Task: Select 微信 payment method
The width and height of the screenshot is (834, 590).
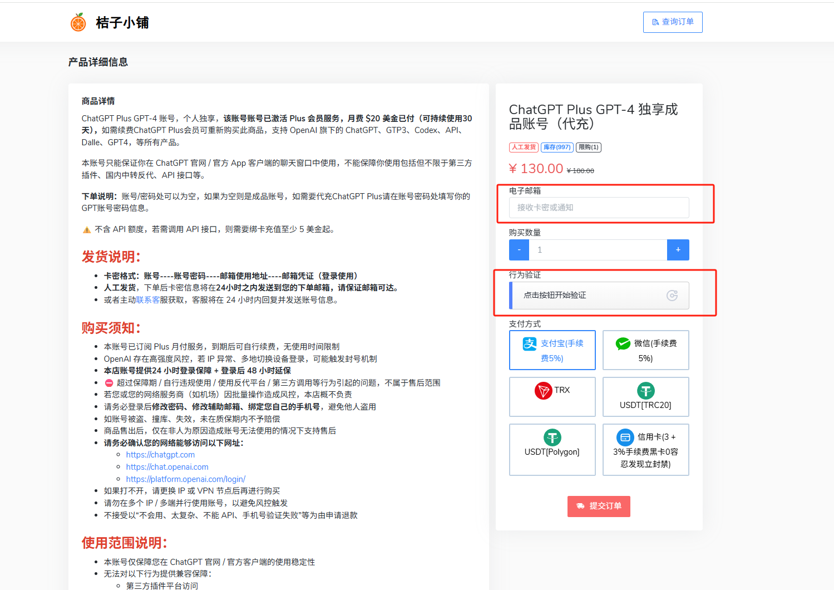Action: click(x=646, y=350)
